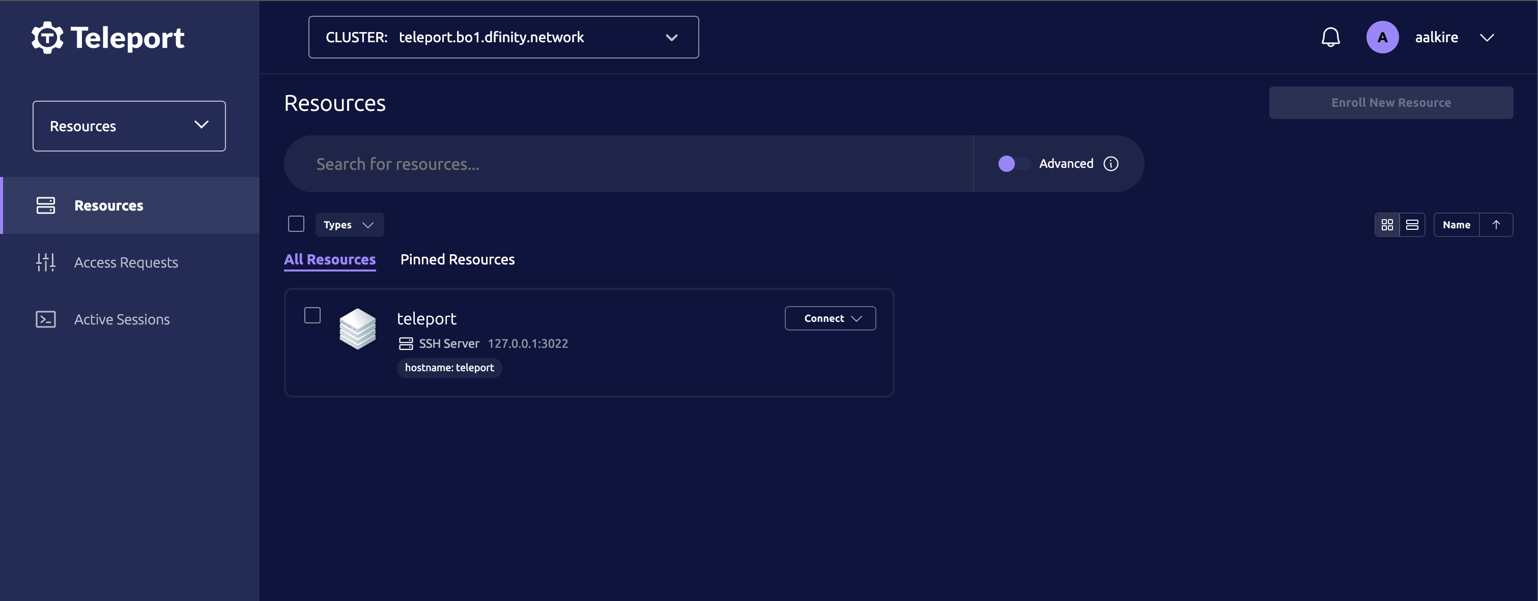Open the Types filter dropdown
Screen dimensions: 1538x601
click(x=349, y=225)
